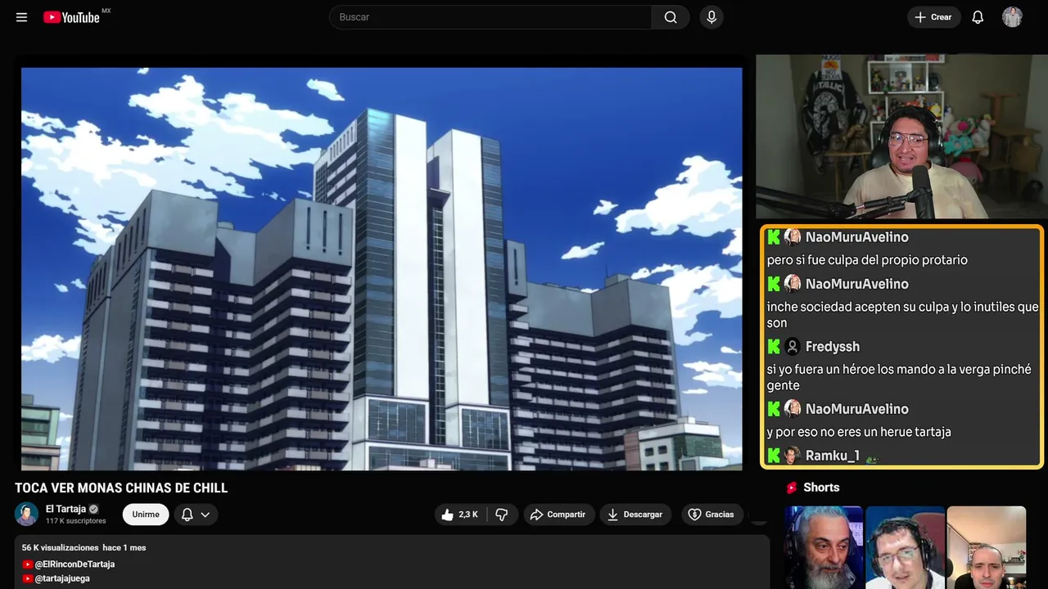This screenshot has height=589, width=1048.
Task: Open the El Tartaja channel name link
Action: click(65, 509)
